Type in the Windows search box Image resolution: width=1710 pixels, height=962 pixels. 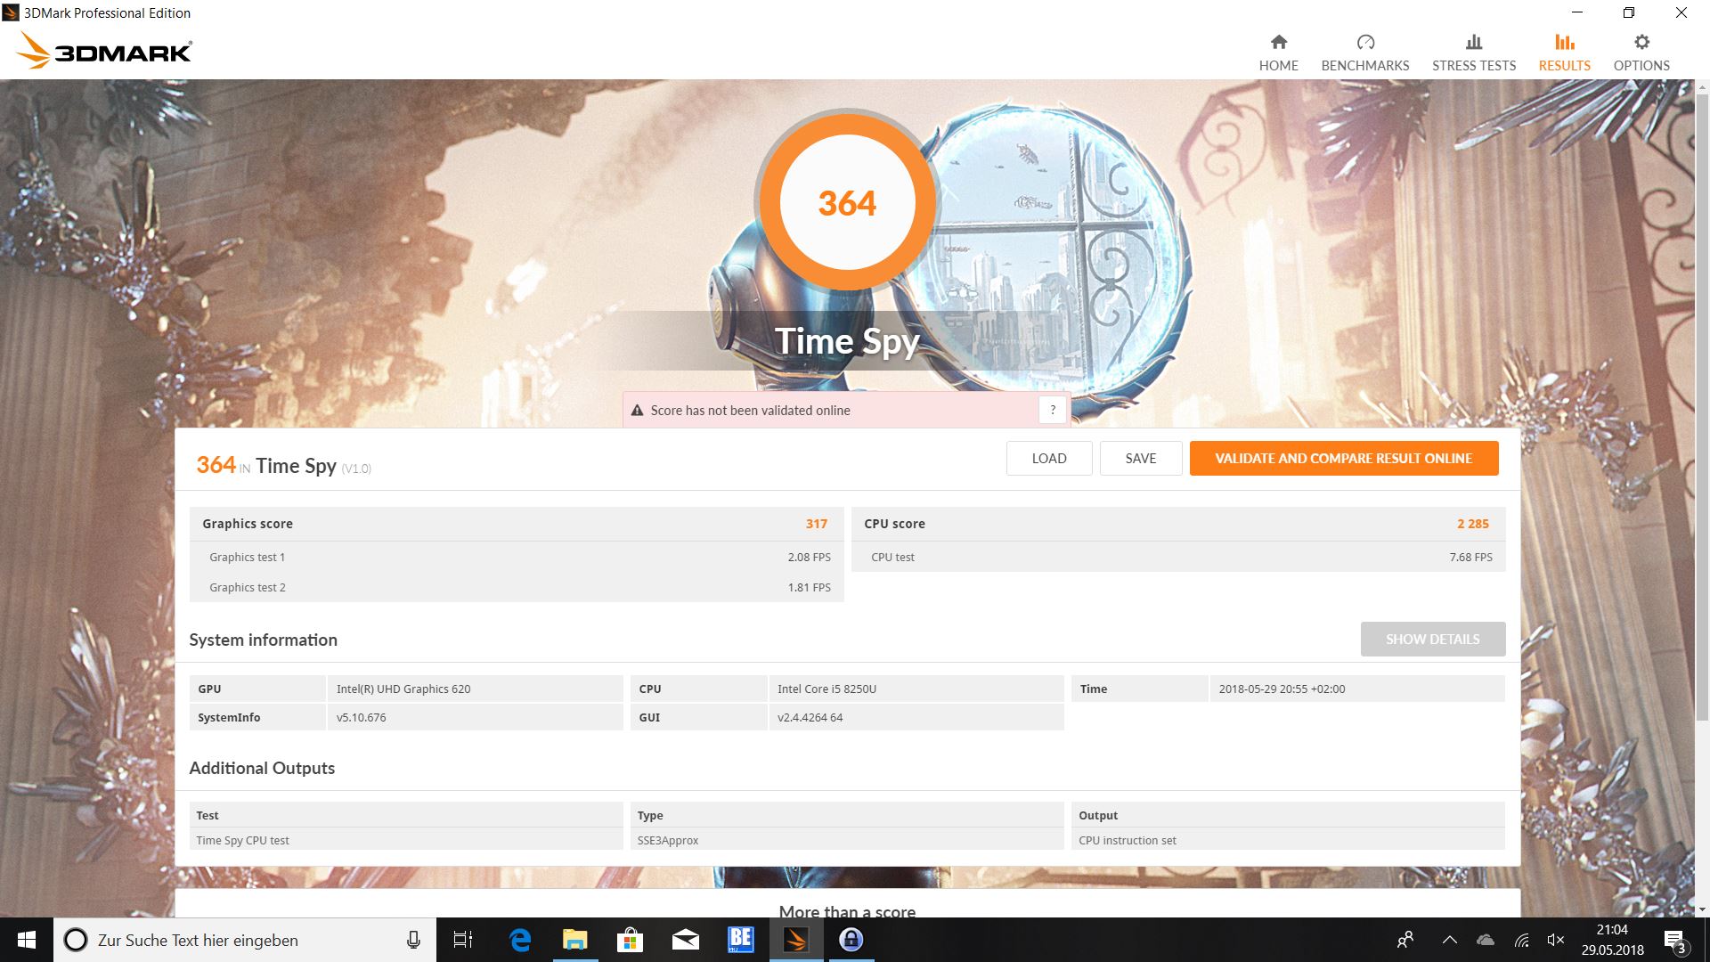coord(240,940)
